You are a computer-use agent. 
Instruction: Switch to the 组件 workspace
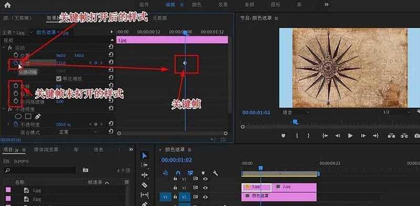(x=143, y=5)
